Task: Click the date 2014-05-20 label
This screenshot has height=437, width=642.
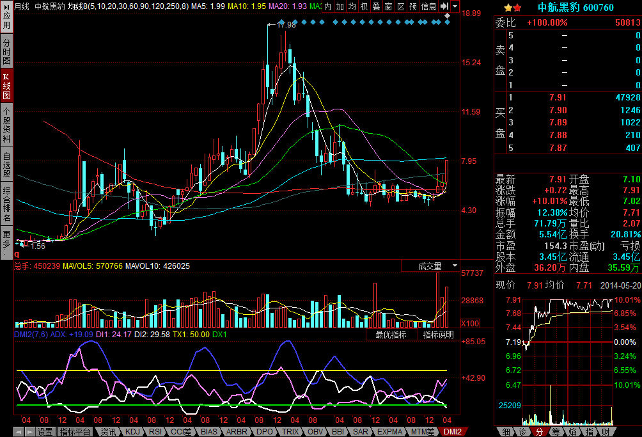Action: pos(621,285)
